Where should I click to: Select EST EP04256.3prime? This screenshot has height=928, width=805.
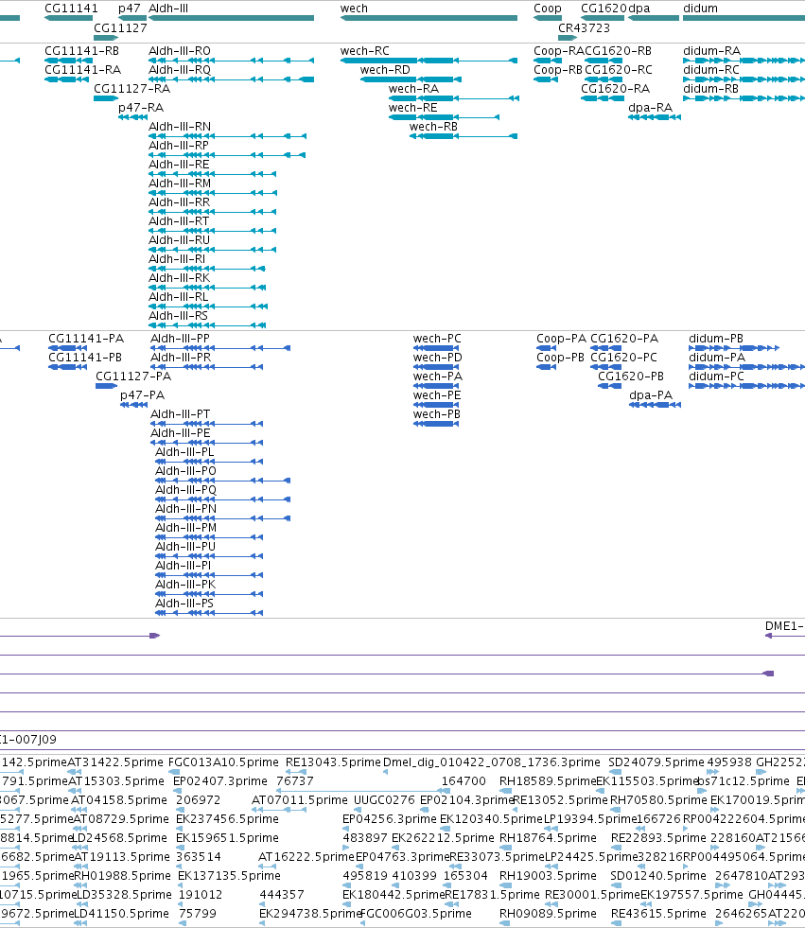click(390, 819)
